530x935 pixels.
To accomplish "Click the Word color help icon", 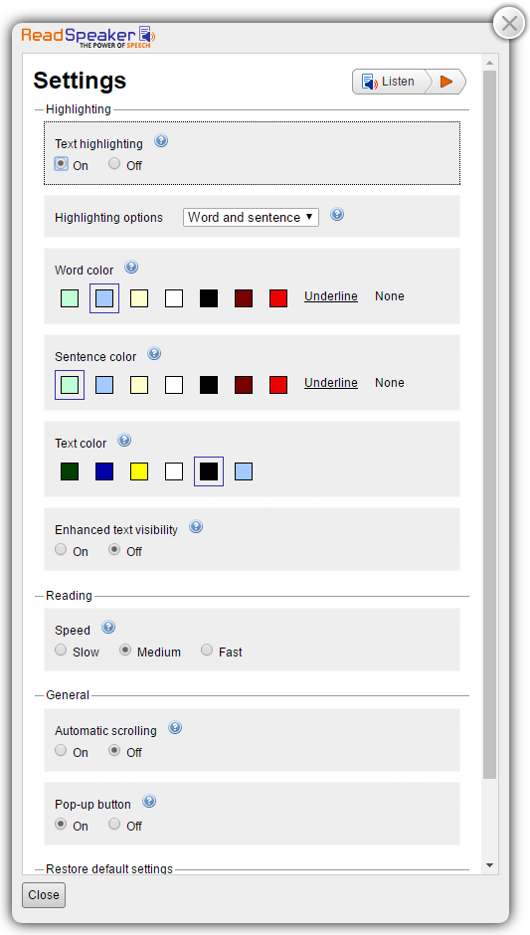I will pyautogui.click(x=131, y=268).
